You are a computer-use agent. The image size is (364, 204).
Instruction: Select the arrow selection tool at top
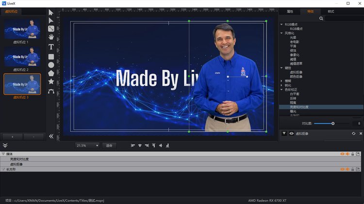point(51,12)
